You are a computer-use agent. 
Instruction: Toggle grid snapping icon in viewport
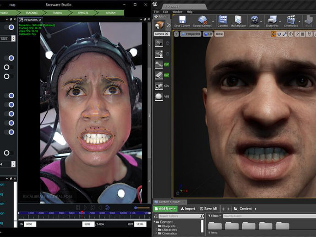pos(303,34)
